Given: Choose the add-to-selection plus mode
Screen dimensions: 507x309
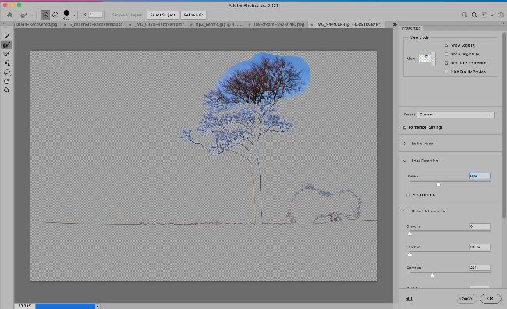Looking at the screenshot, I should point(45,15).
